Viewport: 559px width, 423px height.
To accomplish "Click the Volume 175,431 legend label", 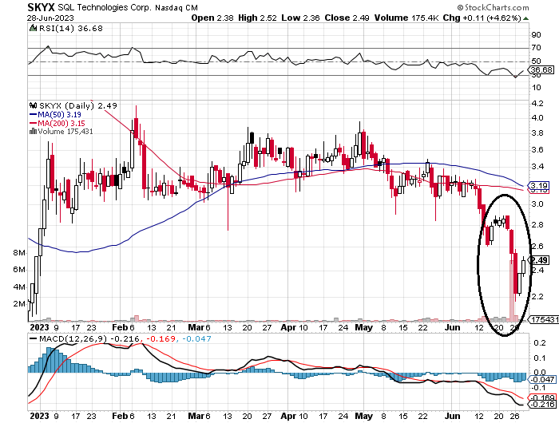I will pos(65,132).
